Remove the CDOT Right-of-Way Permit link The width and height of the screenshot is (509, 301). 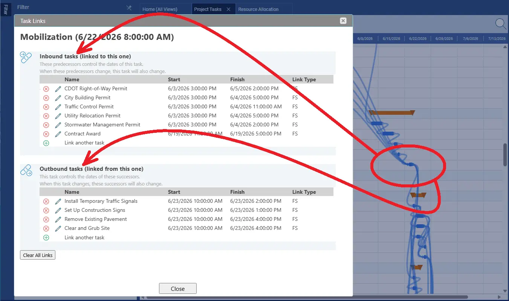coord(46,89)
